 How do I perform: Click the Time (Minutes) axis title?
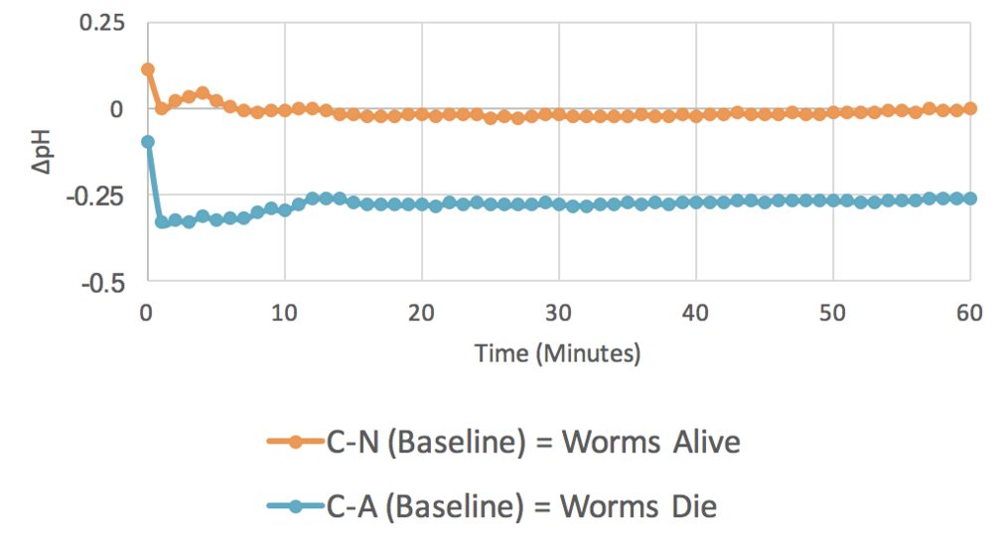pyautogui.click(x=558, y=353)
